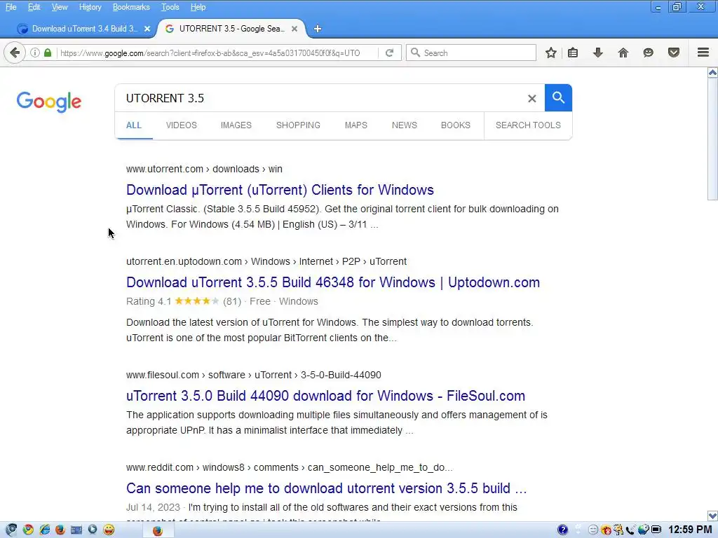Click 'www.filesoul.com › software › uTorrent' breadcrumb
Image resolution: width=718 pixels, height=538 pixels.
254,375
